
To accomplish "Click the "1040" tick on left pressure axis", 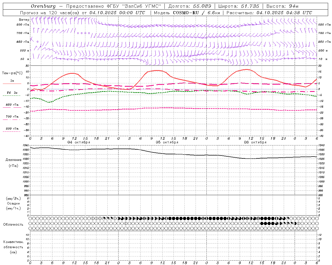I will [25, 145].
